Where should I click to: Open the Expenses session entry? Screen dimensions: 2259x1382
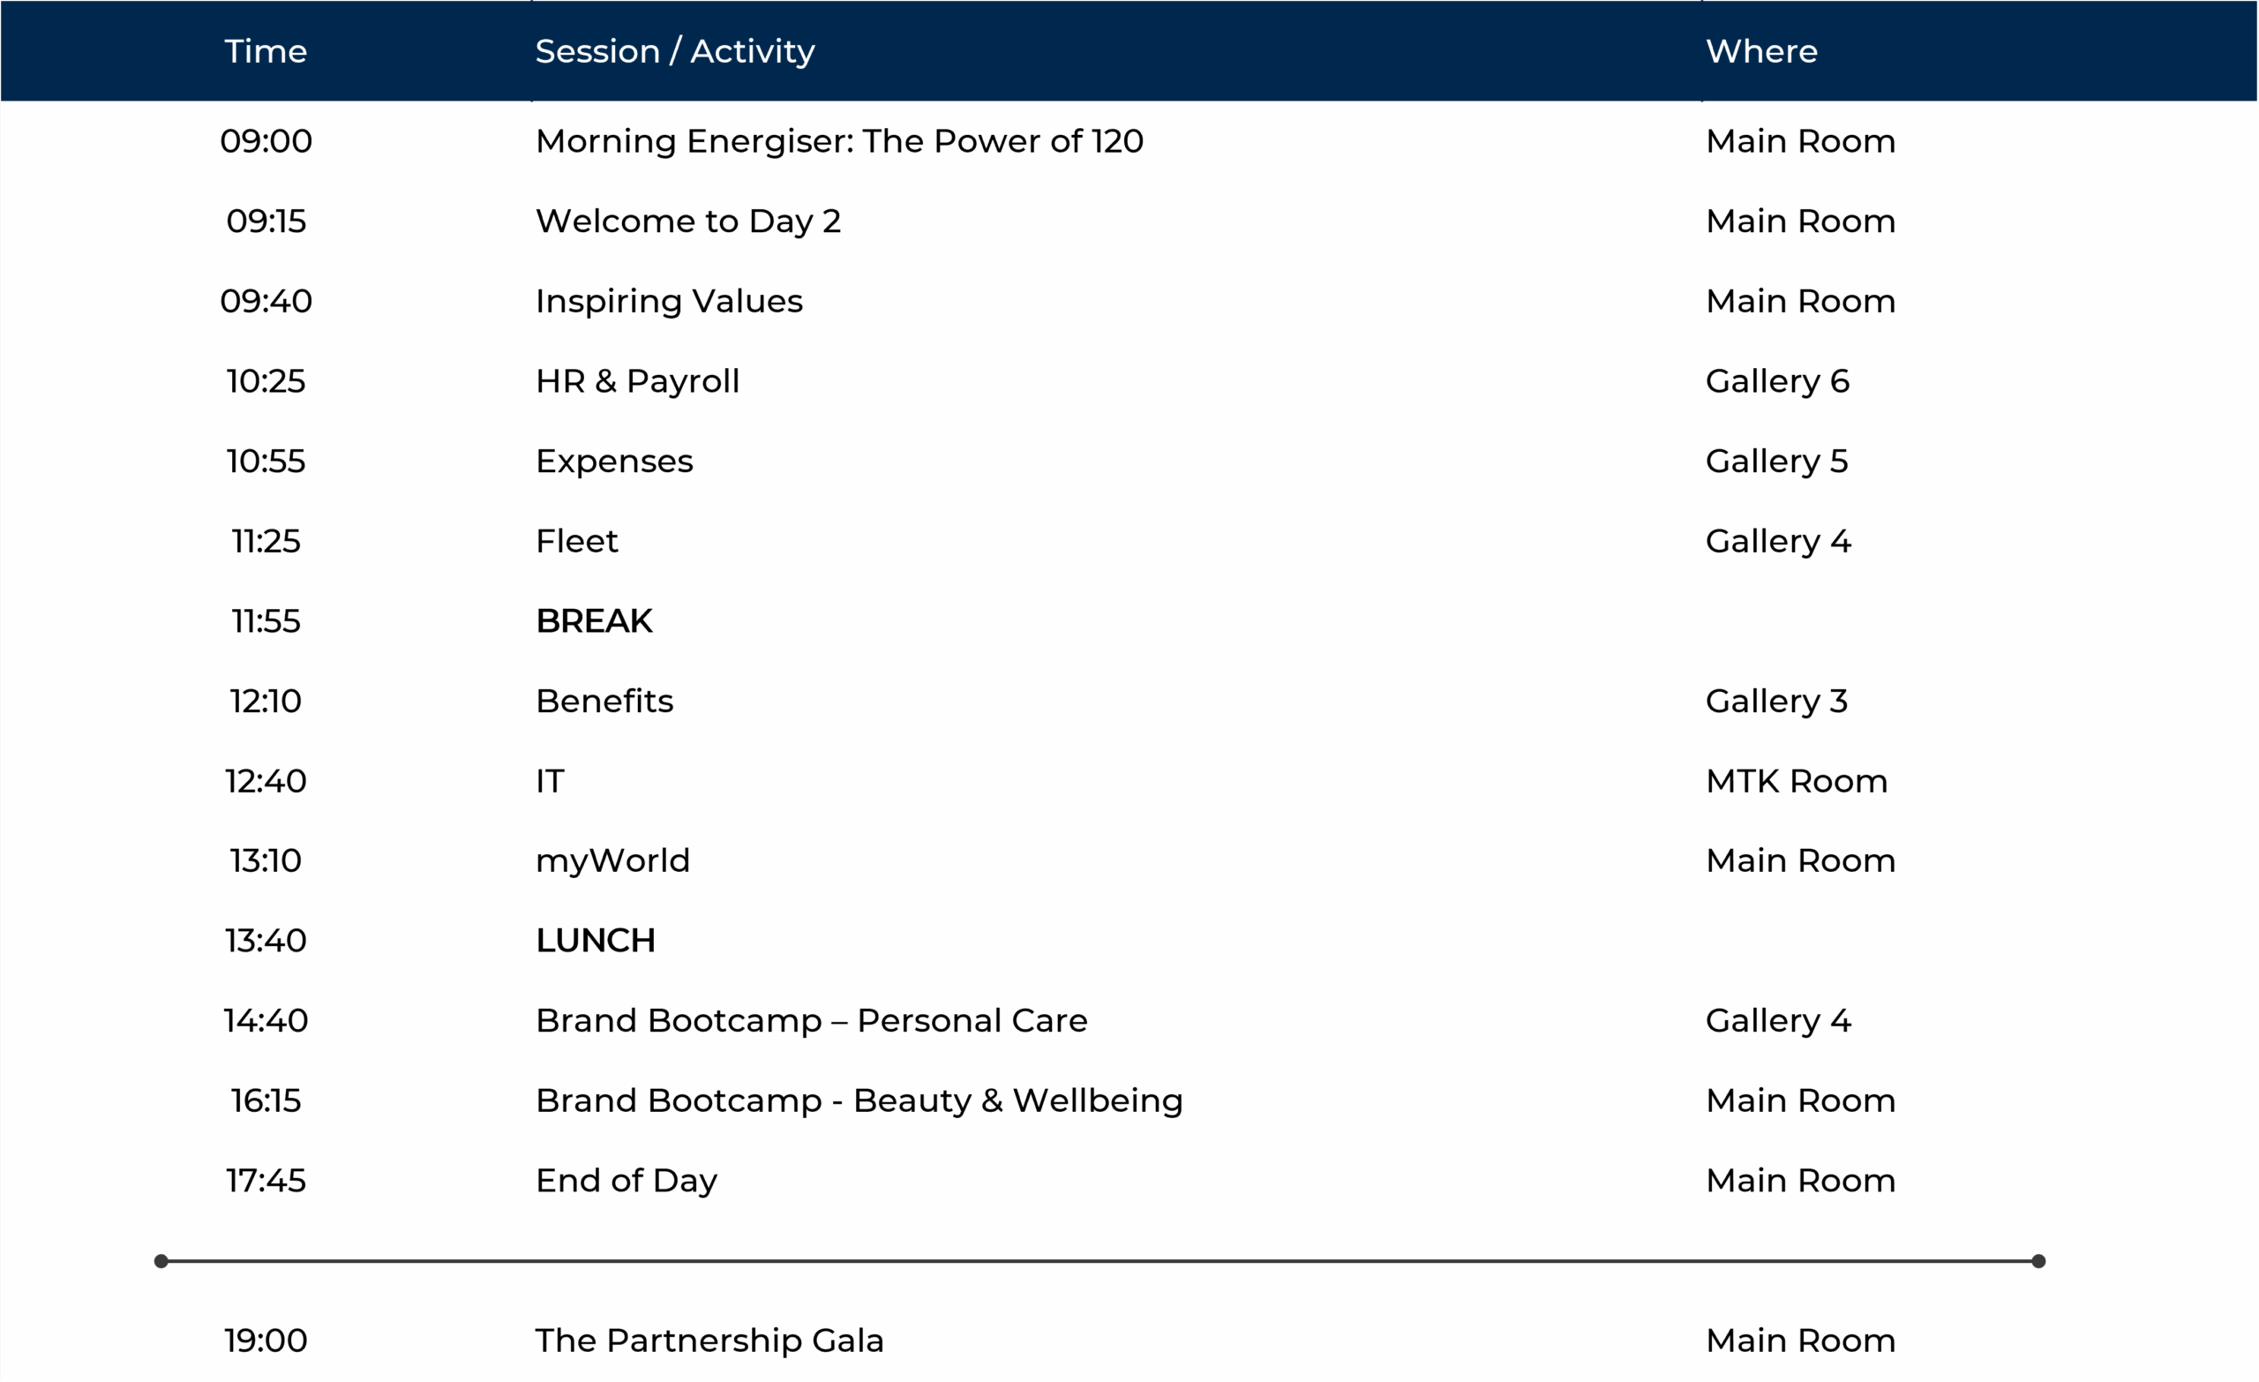pyautogui.click(x=614, y=462)
